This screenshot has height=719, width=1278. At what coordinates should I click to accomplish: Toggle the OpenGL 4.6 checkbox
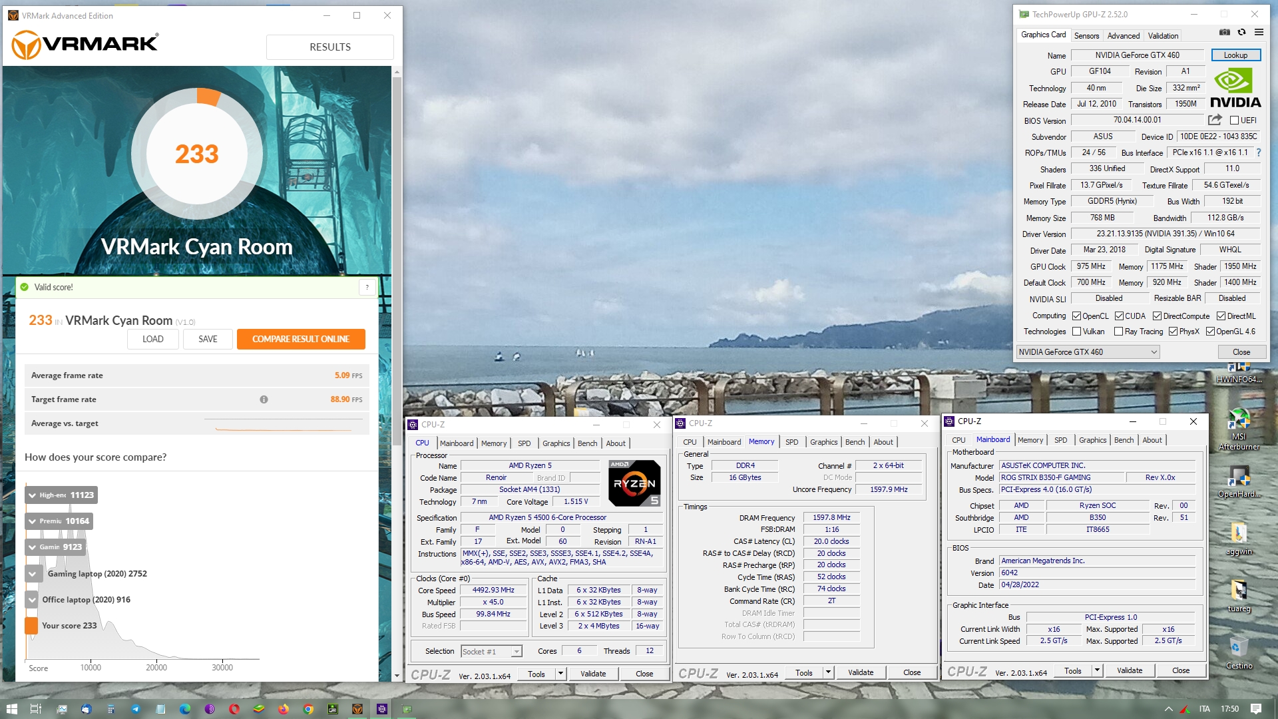[1210, 332]
